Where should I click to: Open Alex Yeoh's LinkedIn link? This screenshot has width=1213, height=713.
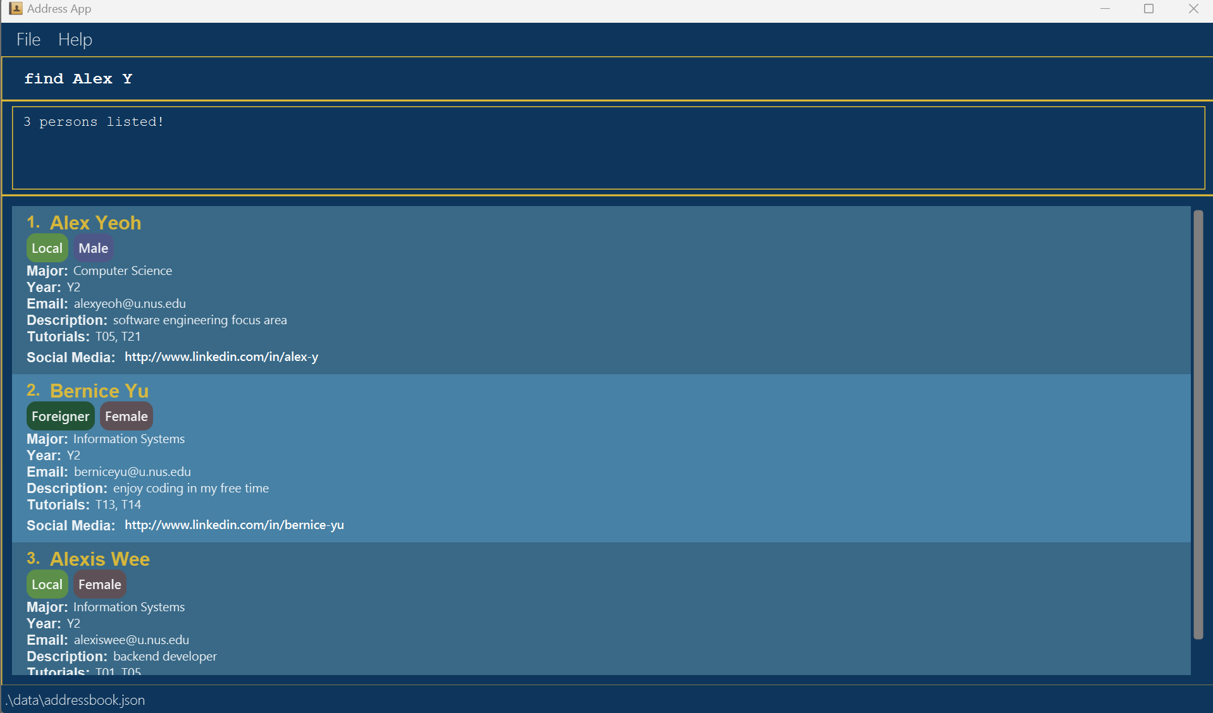(x=221, y=357)
